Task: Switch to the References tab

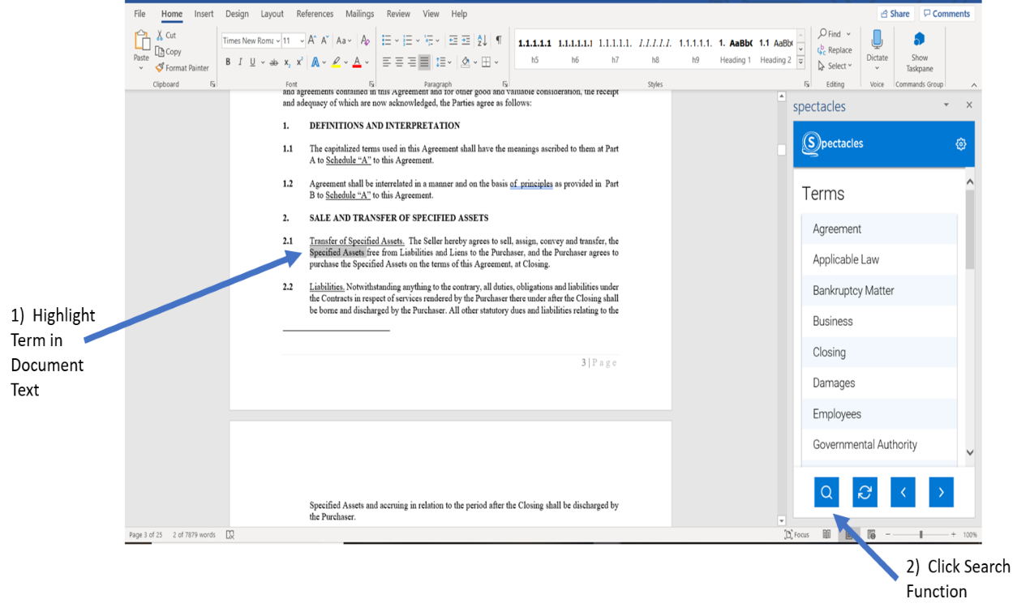Action: 315,14
